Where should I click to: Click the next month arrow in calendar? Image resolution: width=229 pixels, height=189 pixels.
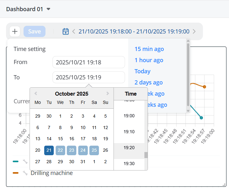point(108,93)
